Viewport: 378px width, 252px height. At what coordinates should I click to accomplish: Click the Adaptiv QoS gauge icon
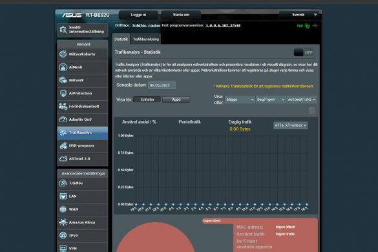coord(63,120)
